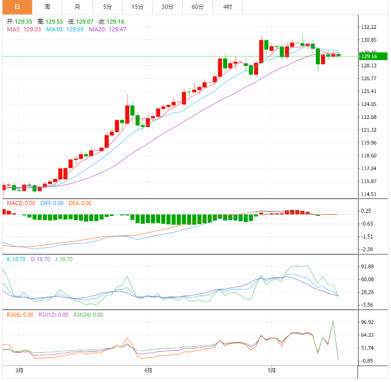Click the RSI(24) indicator label
The height and width of the screenshot is (382, 391).
(88, 315)
